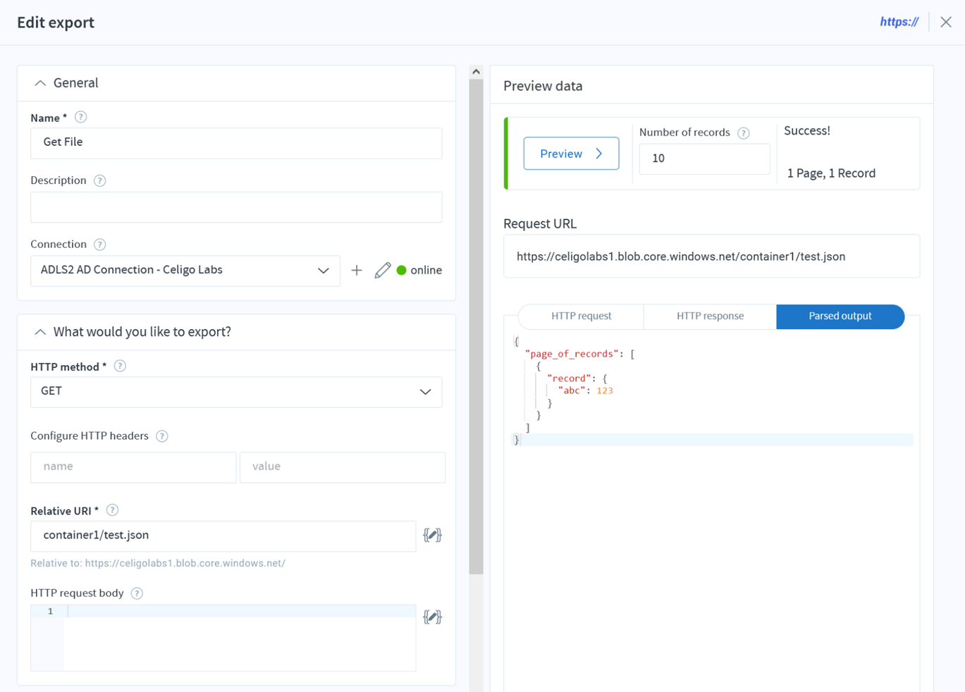Click the Edit export title
Viewport: 965px width, 692px height.
coord(56,23)
